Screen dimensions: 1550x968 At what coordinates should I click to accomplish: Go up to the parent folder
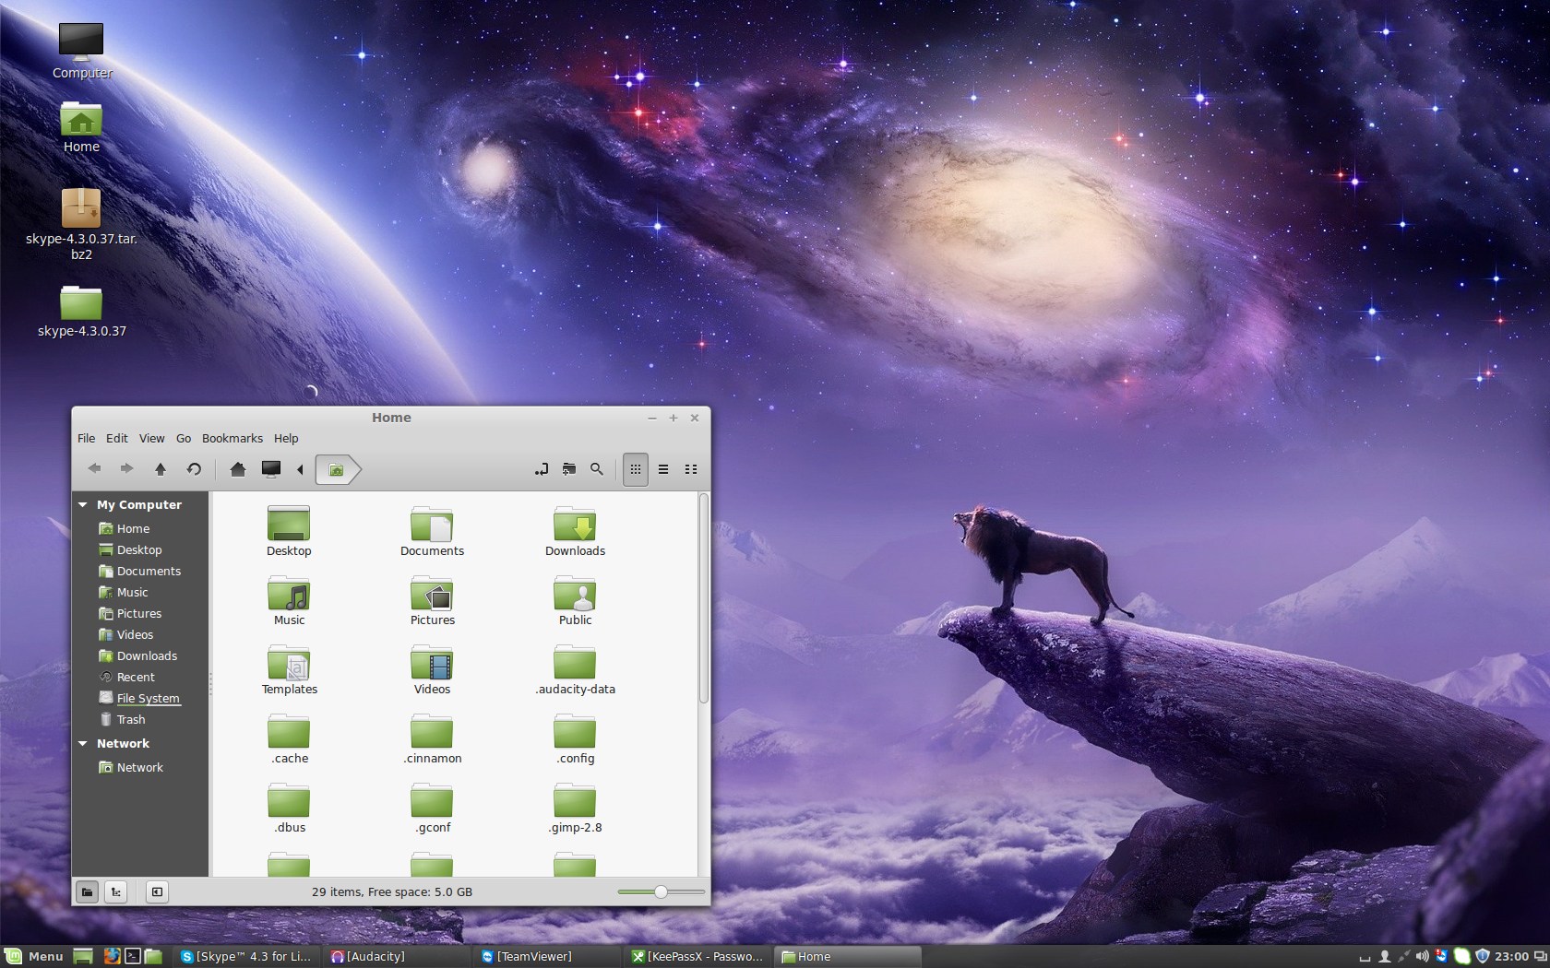[x=161, y=469]
